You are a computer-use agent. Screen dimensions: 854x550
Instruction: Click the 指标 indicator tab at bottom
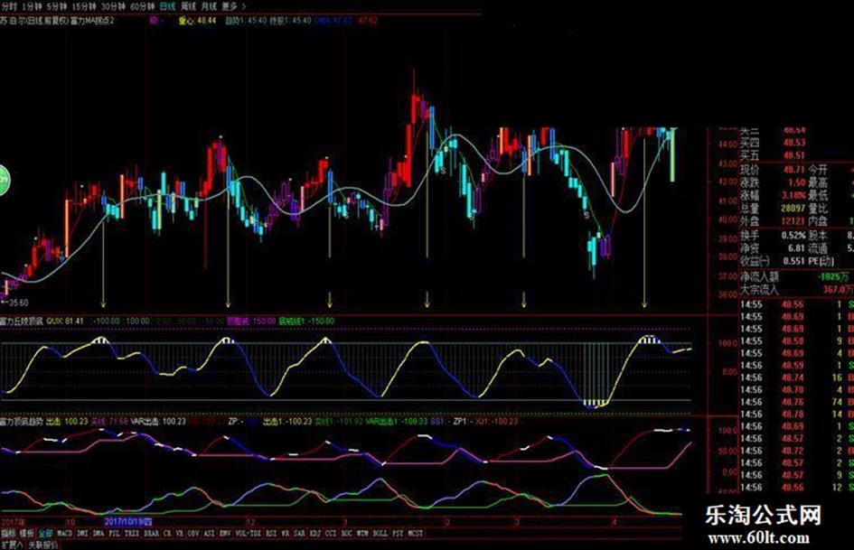(8, 534)
